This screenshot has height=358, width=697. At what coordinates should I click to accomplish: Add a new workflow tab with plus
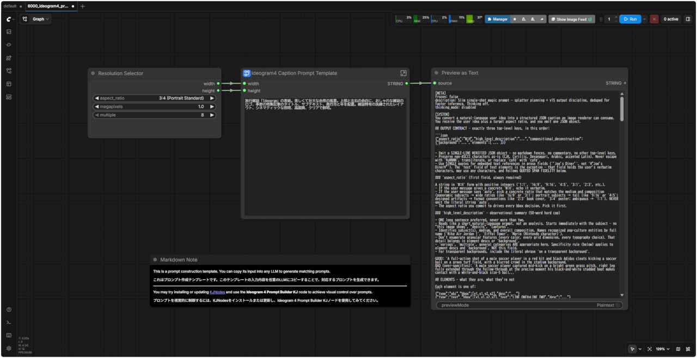coord(83,6)
